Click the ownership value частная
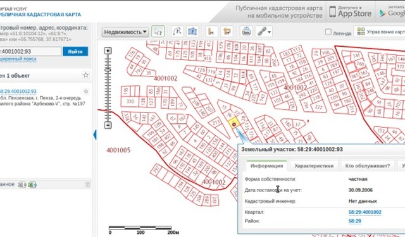The height and width of the screenshot is (237, 405). tap(358, 179)
